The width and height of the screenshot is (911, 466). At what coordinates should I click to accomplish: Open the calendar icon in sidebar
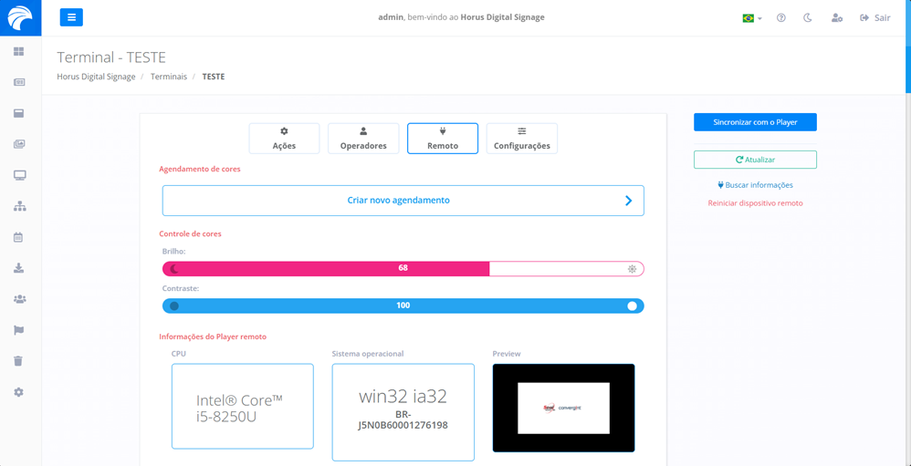(x=19, y=237)
